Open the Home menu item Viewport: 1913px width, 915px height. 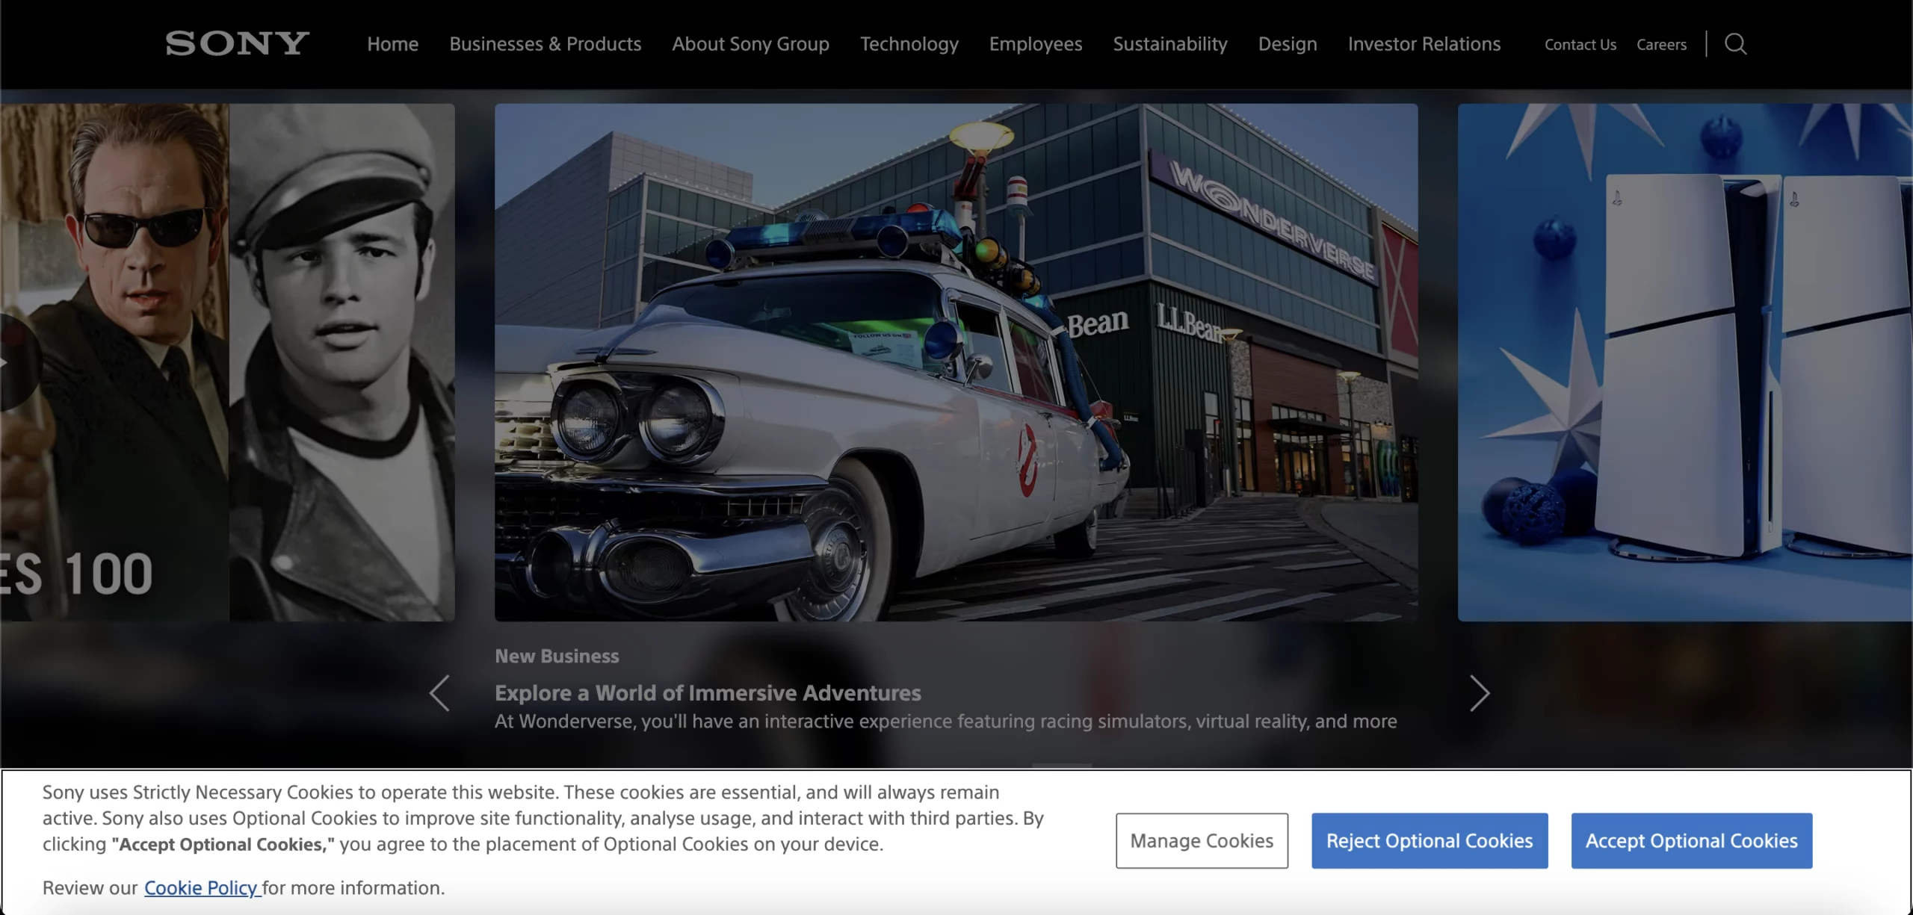392,44
